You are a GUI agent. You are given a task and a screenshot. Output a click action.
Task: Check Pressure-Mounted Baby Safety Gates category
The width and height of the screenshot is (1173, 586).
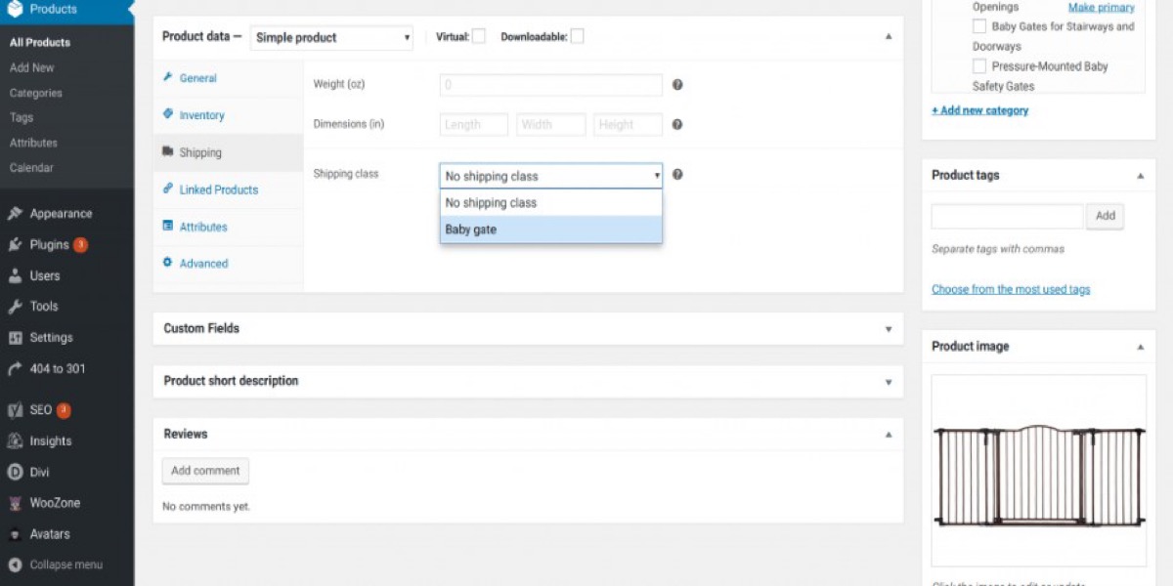[979, 66]
